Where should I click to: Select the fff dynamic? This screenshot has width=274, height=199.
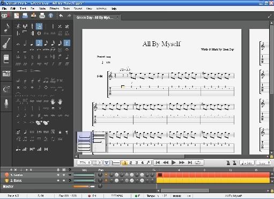coord(67,64)
